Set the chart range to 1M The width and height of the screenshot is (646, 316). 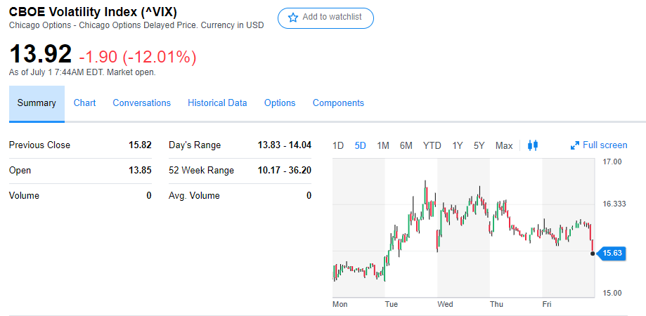pos(382,145)
